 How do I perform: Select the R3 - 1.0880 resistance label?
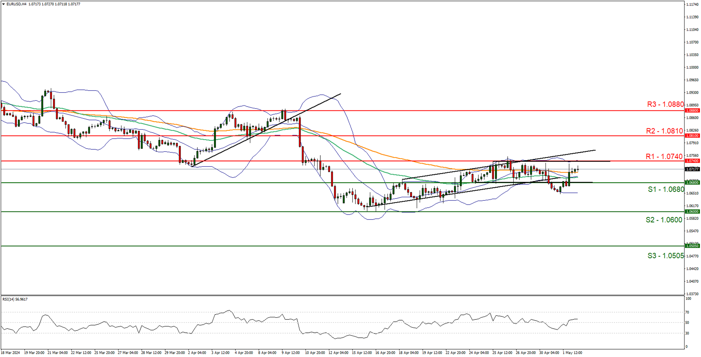[x=665, y=105]
